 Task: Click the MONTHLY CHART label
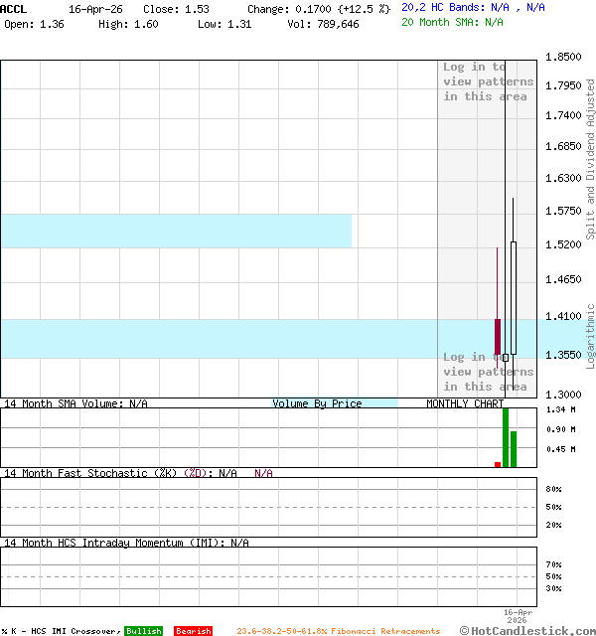tap(465, 403)
